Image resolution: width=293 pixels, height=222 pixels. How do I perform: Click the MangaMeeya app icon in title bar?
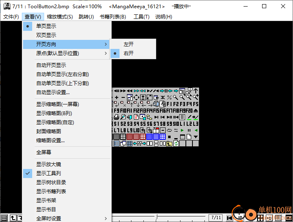pos(7,6)
